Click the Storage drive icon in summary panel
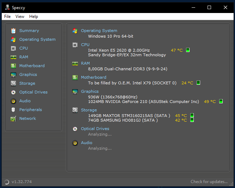Image resolution: width=235 pixels, height=188 pixels. 75,110
